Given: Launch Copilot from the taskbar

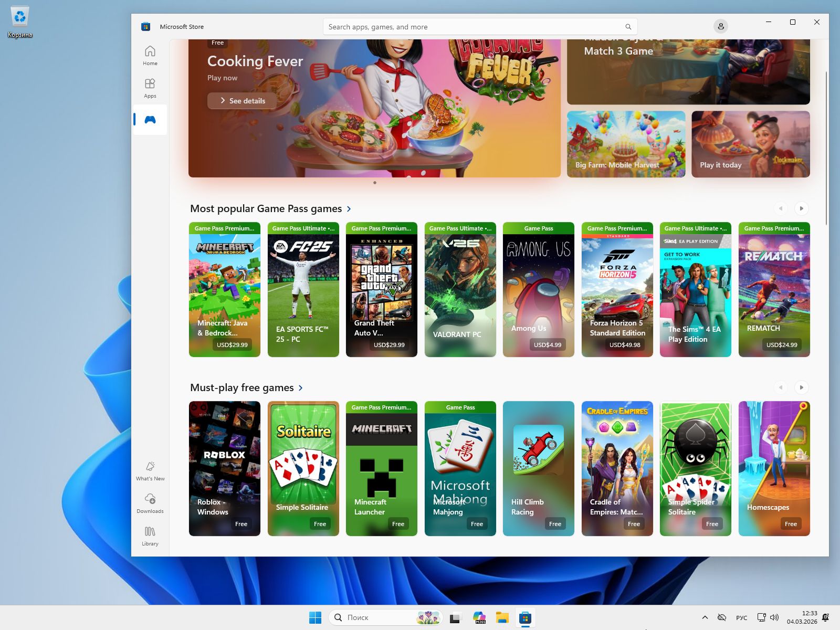Looking at the screenshot, I should (x=478, y=617).
